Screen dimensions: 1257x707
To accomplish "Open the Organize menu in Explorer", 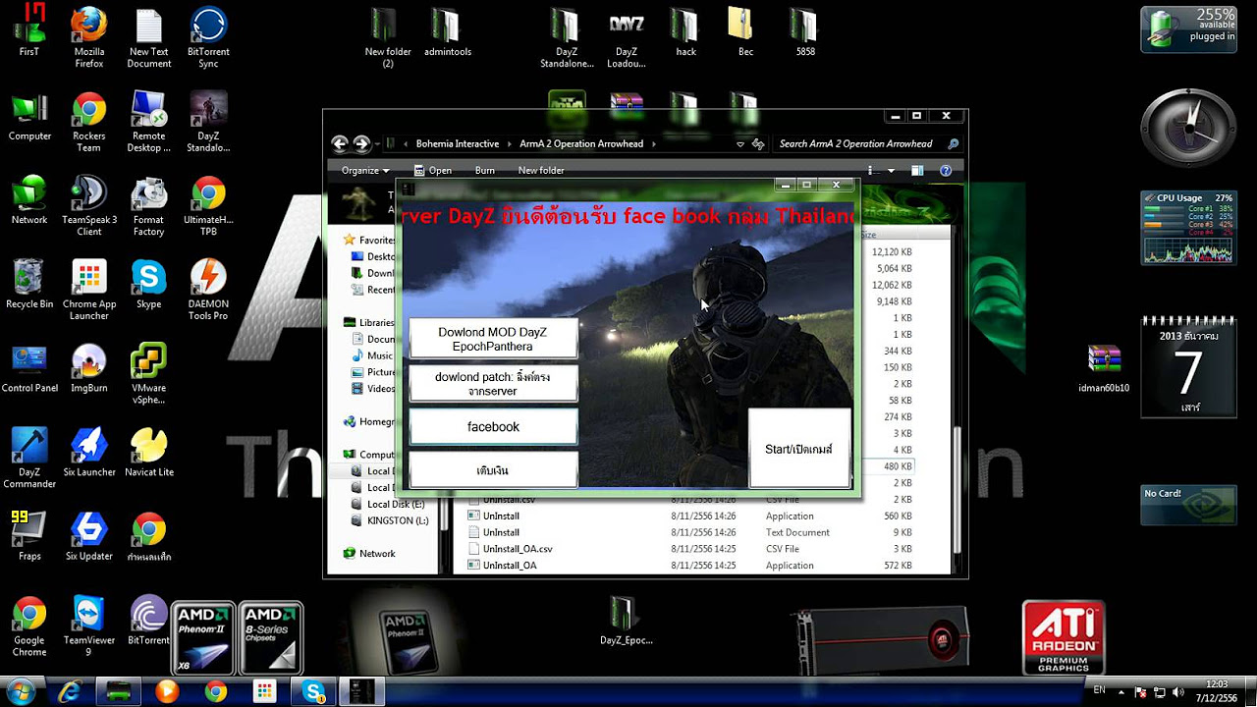I will tap(365, 170).
